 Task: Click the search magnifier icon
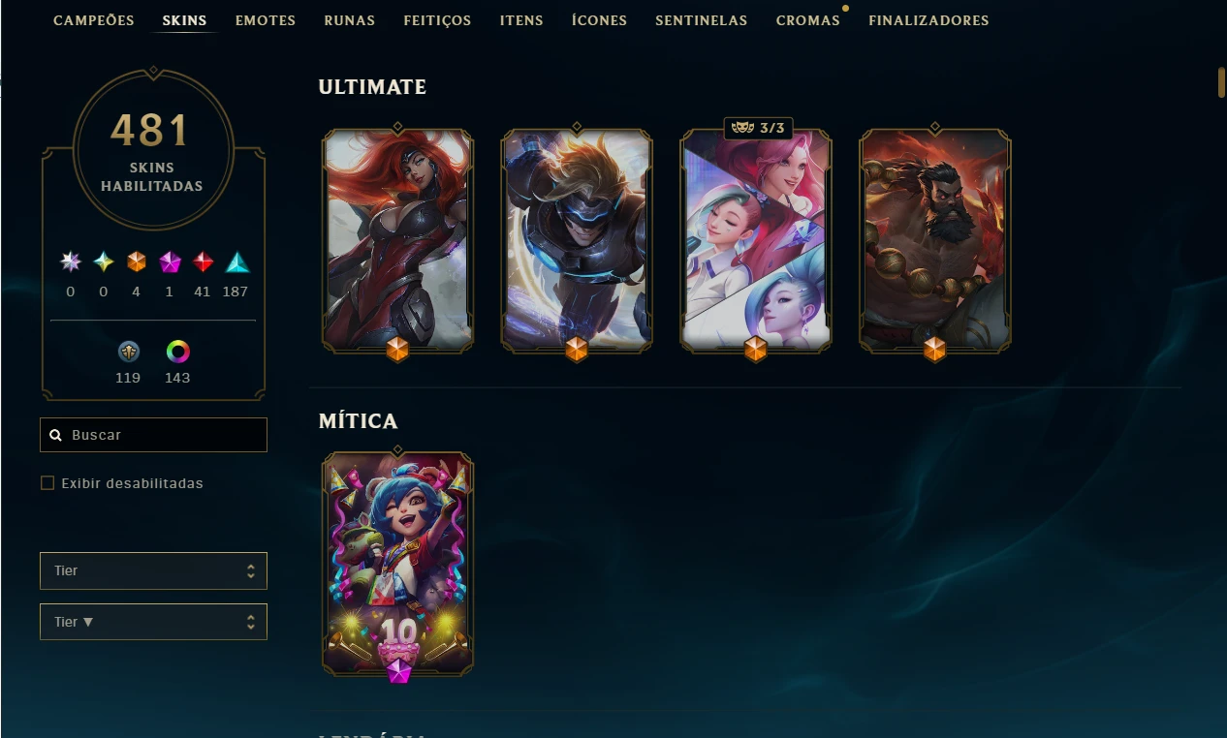[56, 436]
